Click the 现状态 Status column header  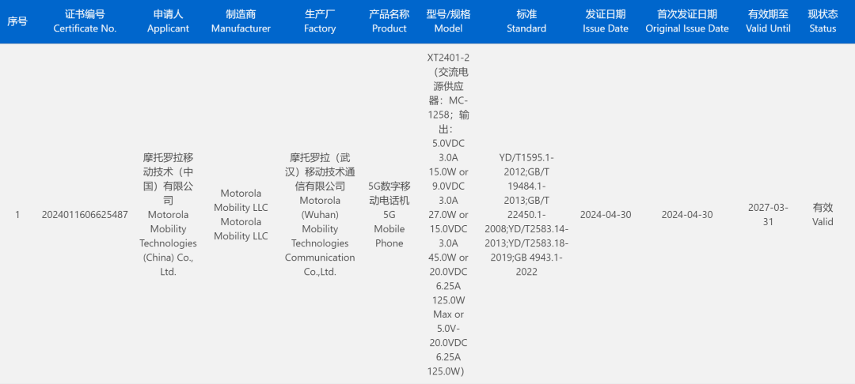[823, 22]
